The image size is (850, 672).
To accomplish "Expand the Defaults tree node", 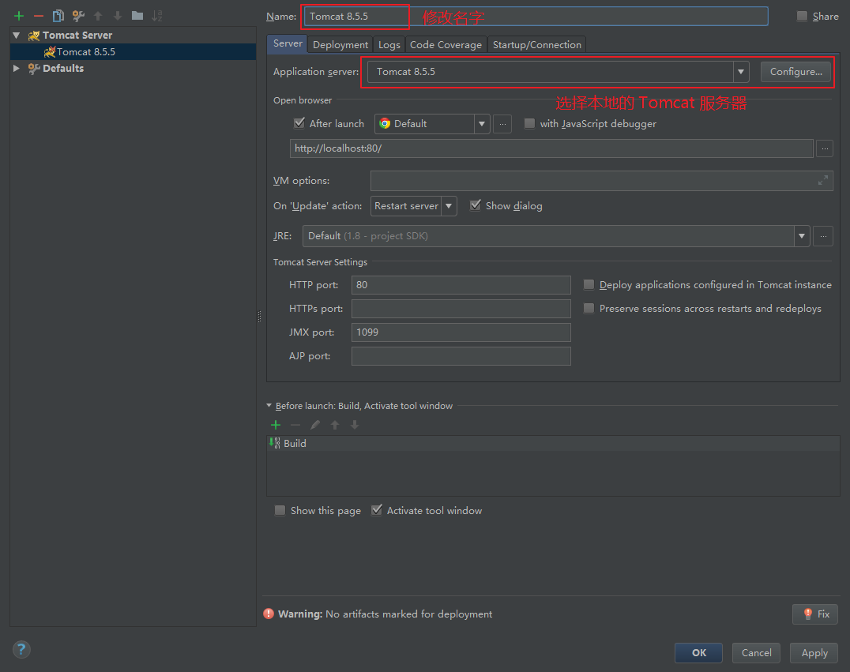I will [x=17, y=69].
